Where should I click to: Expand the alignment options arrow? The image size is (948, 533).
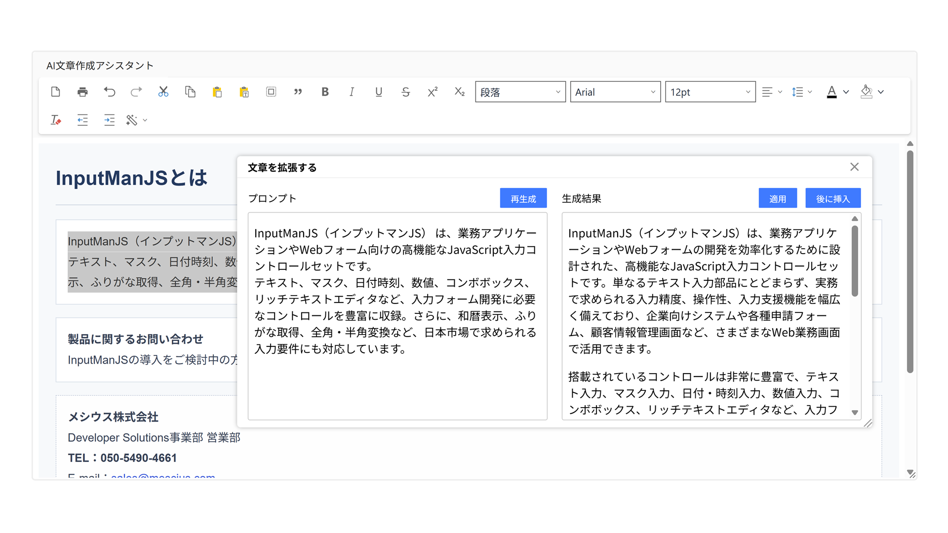780,92
